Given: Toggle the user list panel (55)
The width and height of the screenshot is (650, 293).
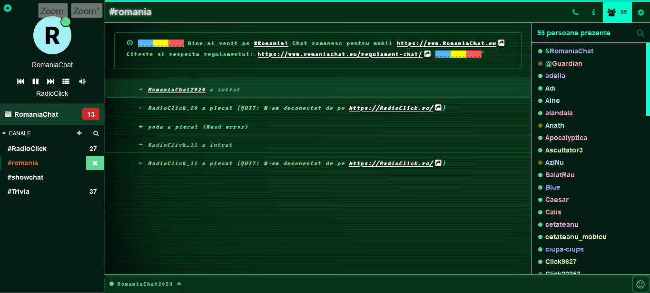Looking at the screenshot, I should coord(617,12).
